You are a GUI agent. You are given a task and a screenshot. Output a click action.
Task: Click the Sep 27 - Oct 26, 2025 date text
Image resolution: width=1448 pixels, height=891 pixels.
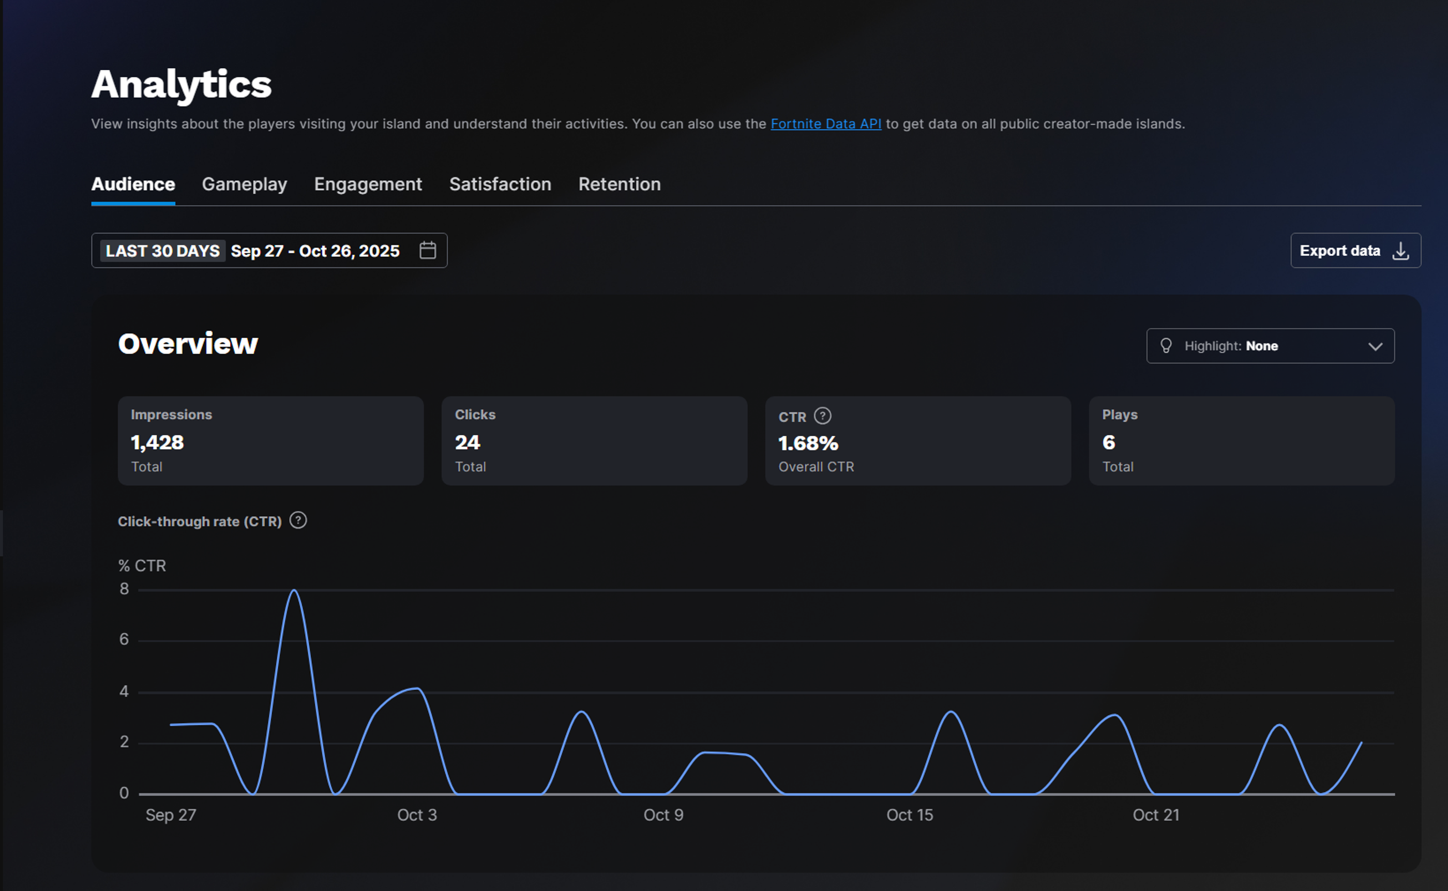point(315,251)
